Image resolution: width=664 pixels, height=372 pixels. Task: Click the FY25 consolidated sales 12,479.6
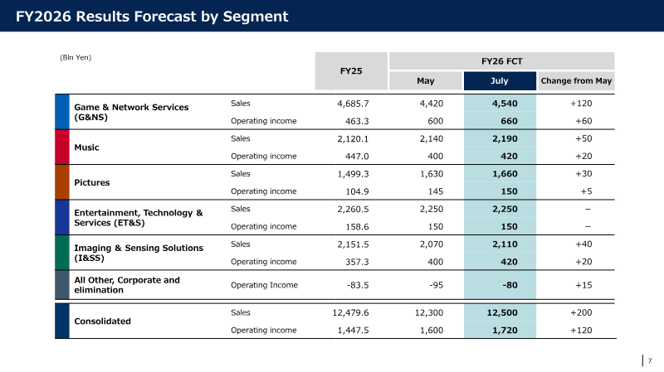coord(350,313)
